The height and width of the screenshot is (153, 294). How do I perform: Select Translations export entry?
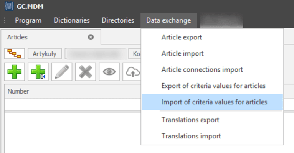point(212,120)
